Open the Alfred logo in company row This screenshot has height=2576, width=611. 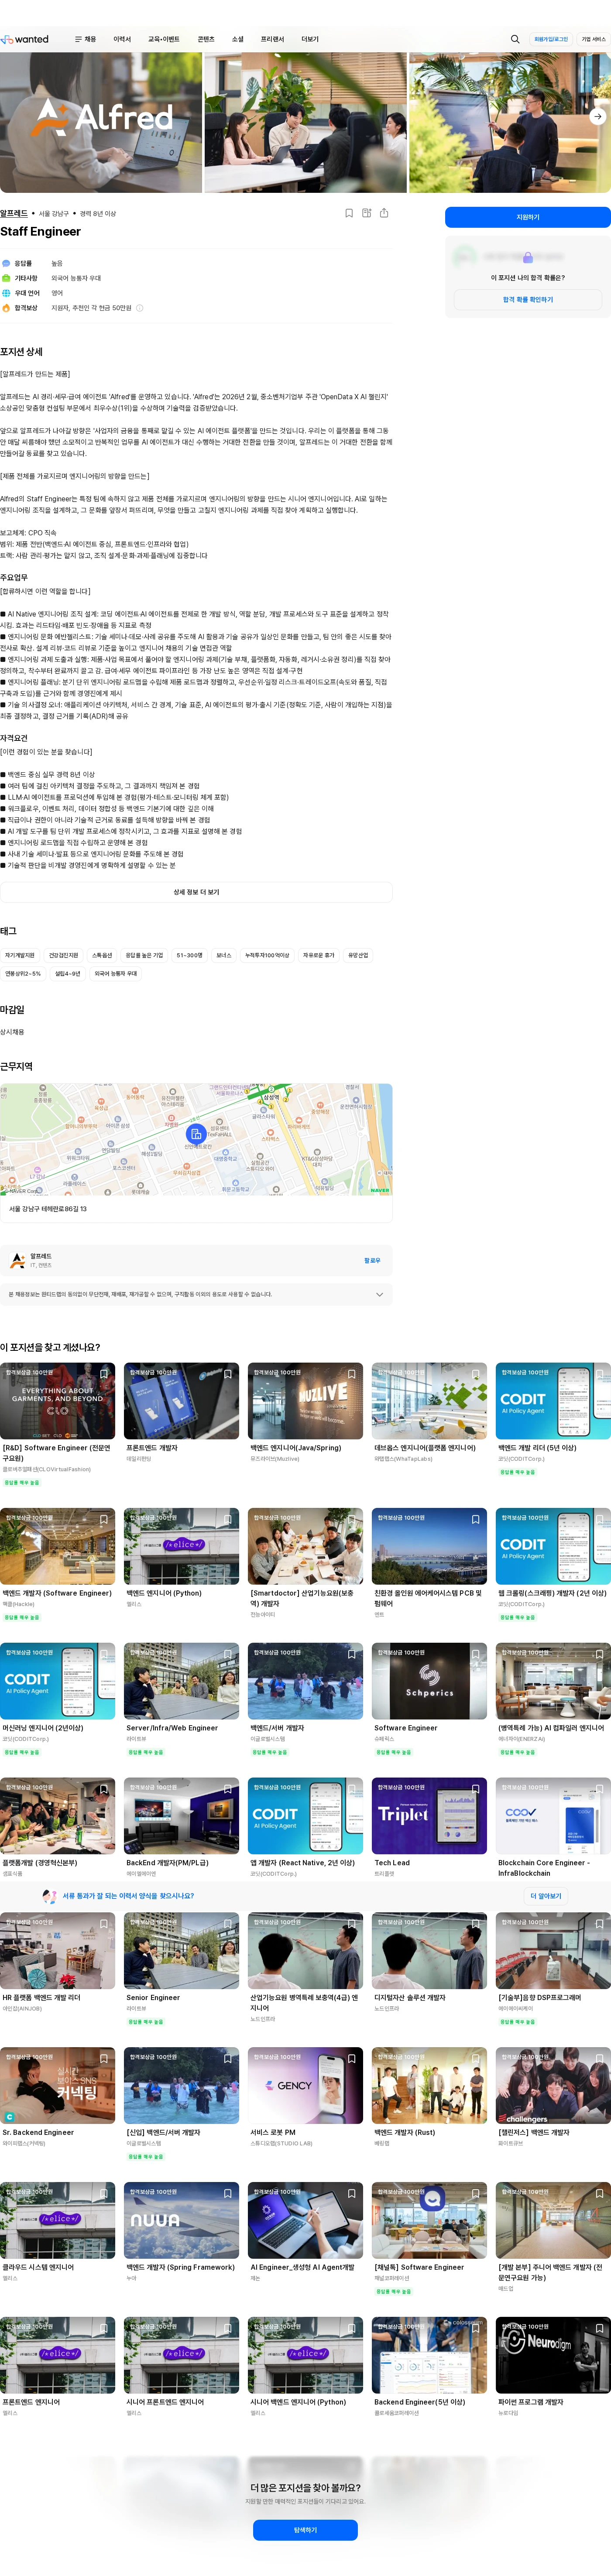17,1260
